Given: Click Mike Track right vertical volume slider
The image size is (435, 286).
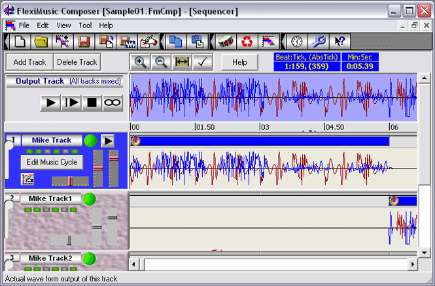Looking at the screenshot, I should (113, 168).
